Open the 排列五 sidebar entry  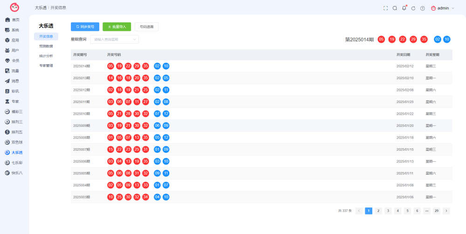pos(14,132)
